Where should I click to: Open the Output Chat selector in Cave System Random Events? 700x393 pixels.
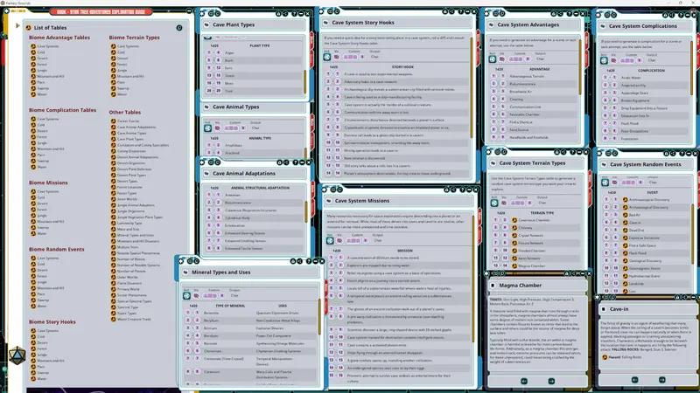653,183
